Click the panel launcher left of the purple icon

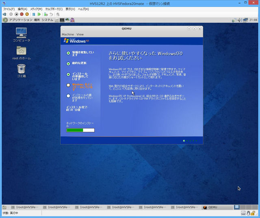pos(67,20)
